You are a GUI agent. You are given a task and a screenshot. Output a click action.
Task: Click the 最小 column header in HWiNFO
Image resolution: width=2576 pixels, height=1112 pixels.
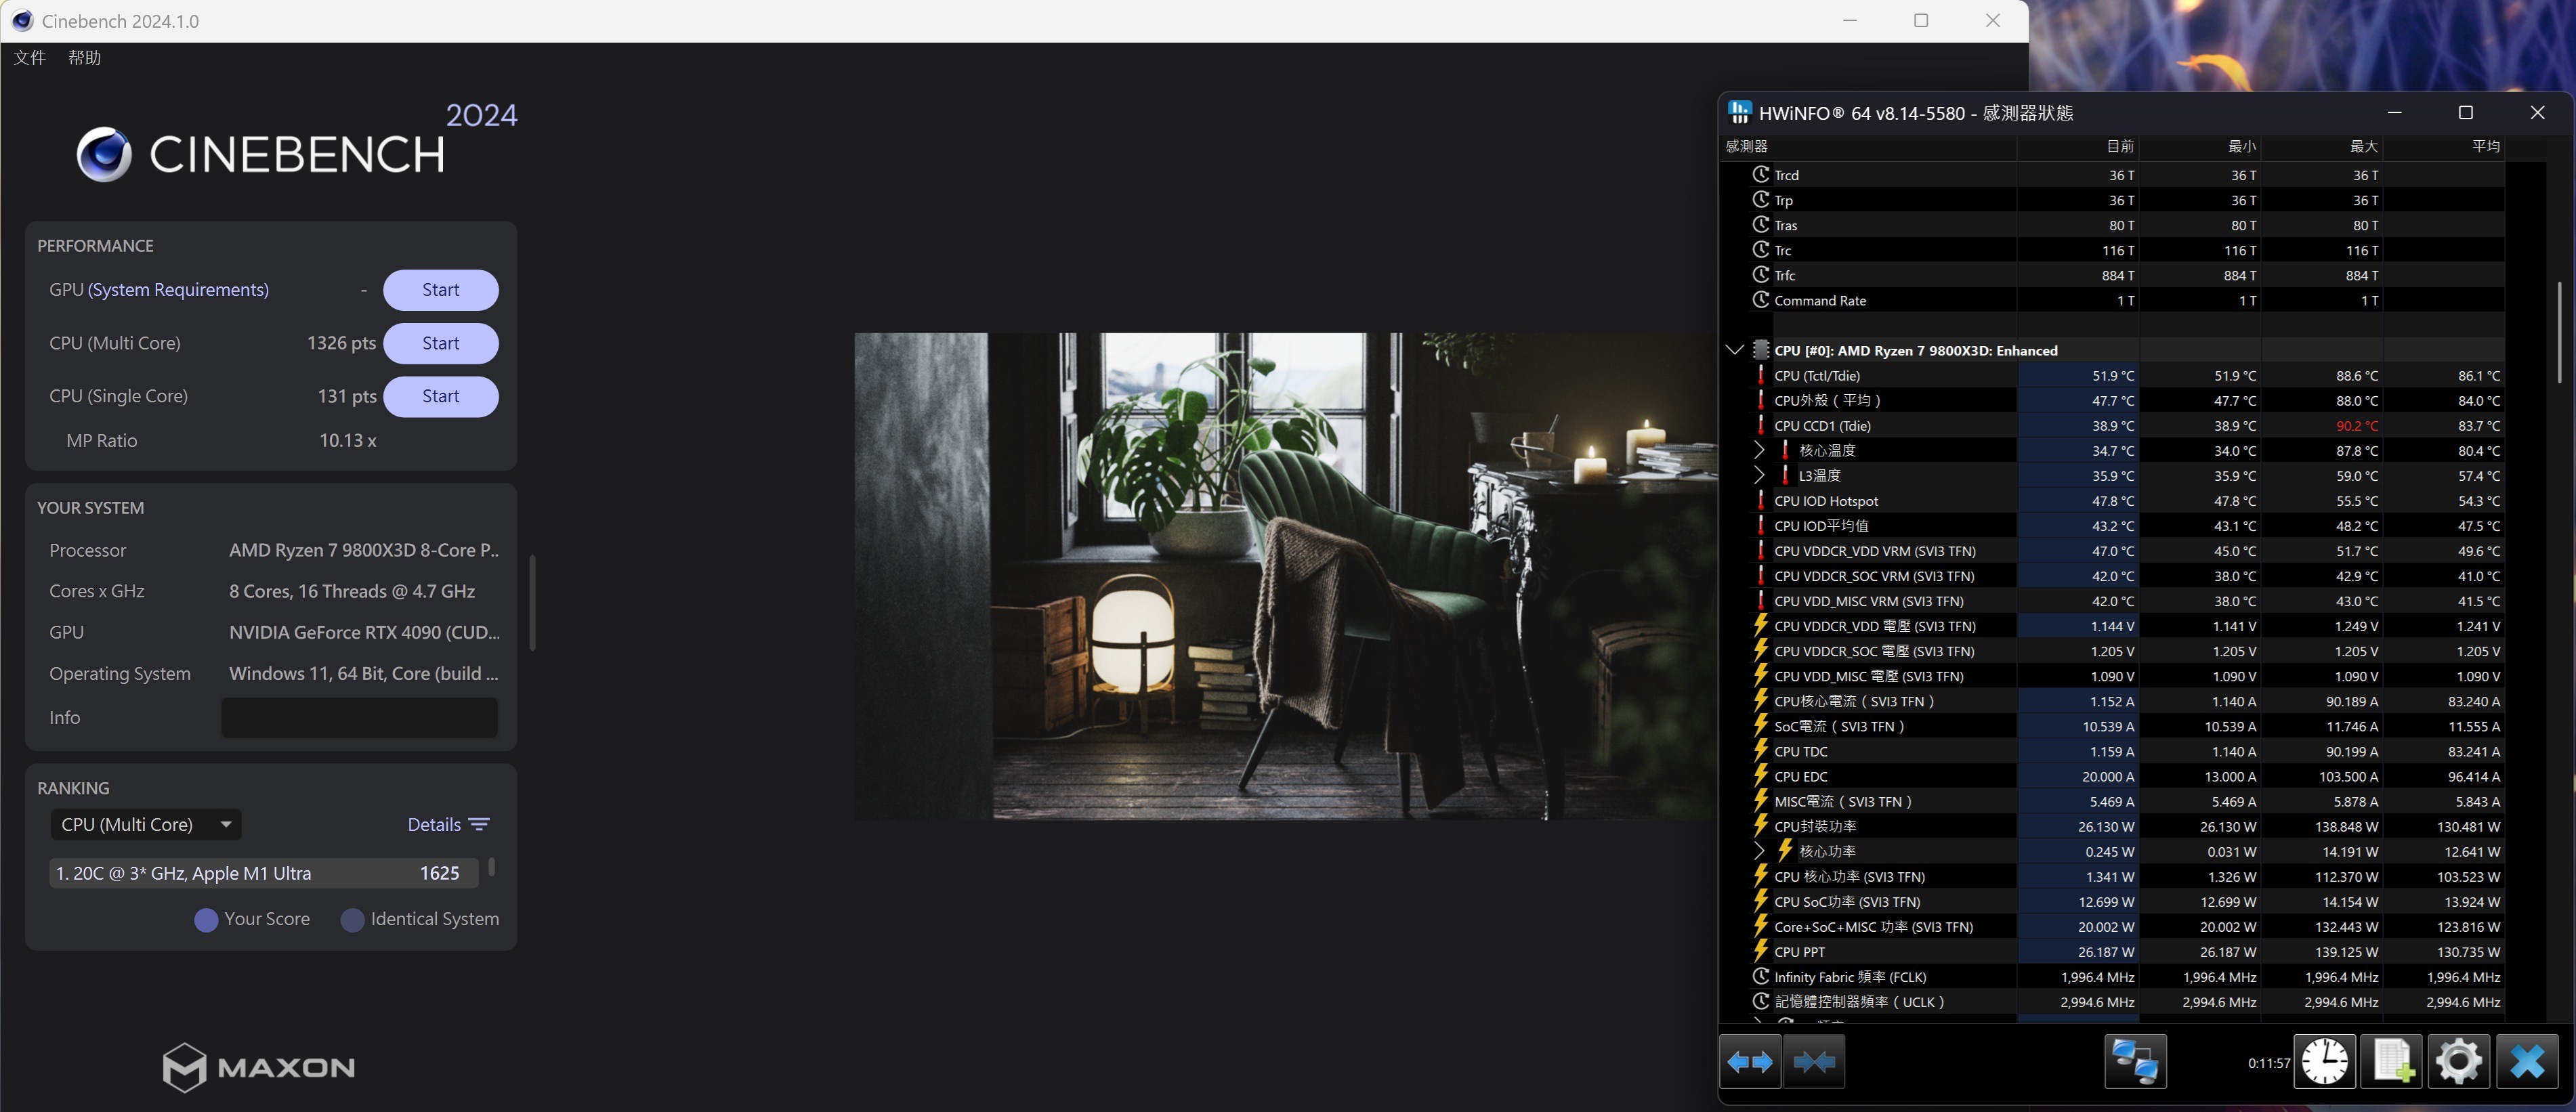[x=2200, y=146]
